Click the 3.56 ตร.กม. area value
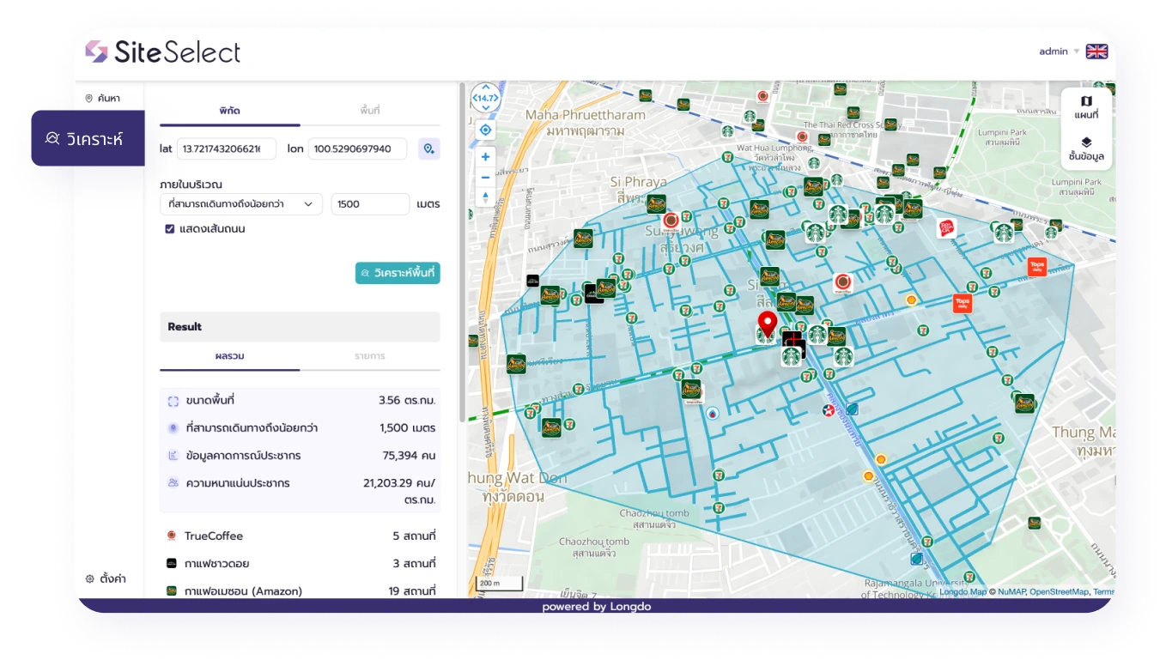The image size is (1166, 666). click(407, 401)
